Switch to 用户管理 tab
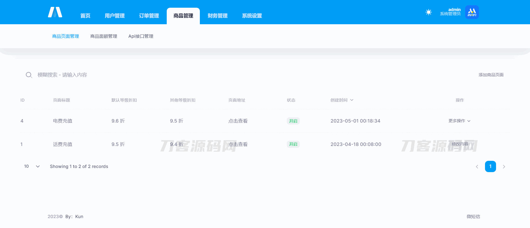The height and width of the screenshot is (228, 530). [115, 16]
